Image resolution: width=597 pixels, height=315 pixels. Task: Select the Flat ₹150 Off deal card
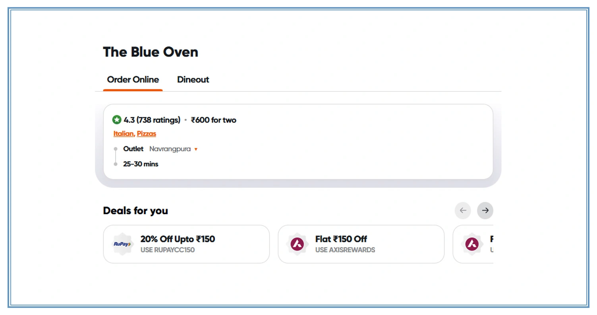tap(361, 244)
